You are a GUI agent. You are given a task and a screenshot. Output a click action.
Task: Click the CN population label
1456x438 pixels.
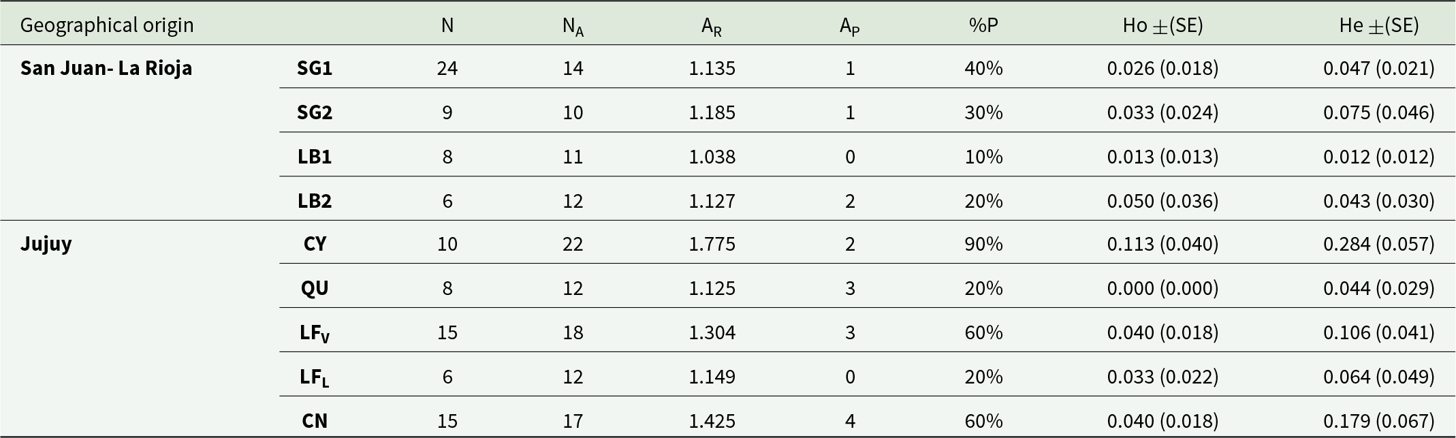tap(315, 421)
